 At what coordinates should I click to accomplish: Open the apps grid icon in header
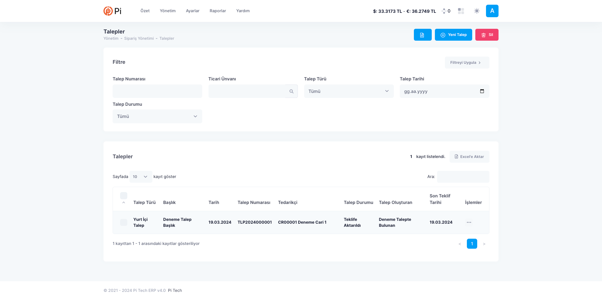461,11
